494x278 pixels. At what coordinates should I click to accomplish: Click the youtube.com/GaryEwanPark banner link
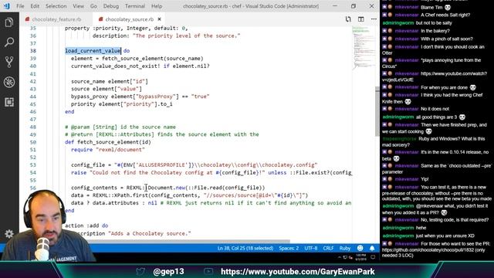pos(298,271)
